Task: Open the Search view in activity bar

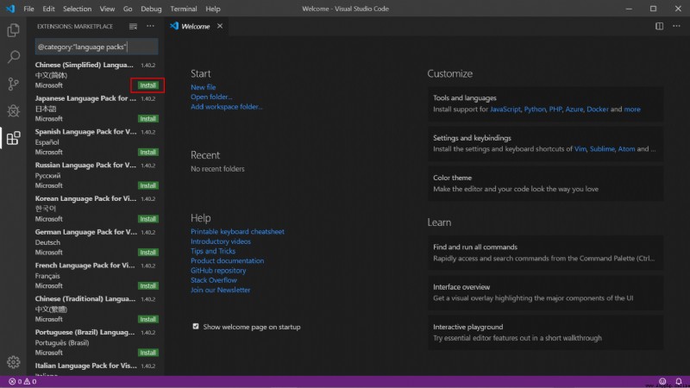Action: pyautogui.click(x=13, y=57)
